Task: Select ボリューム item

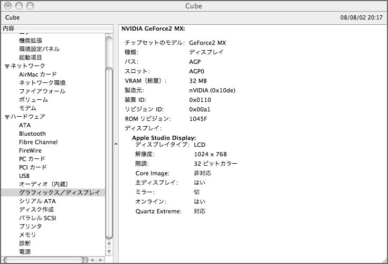Action: pyautogui.click(x=33, y=99)
